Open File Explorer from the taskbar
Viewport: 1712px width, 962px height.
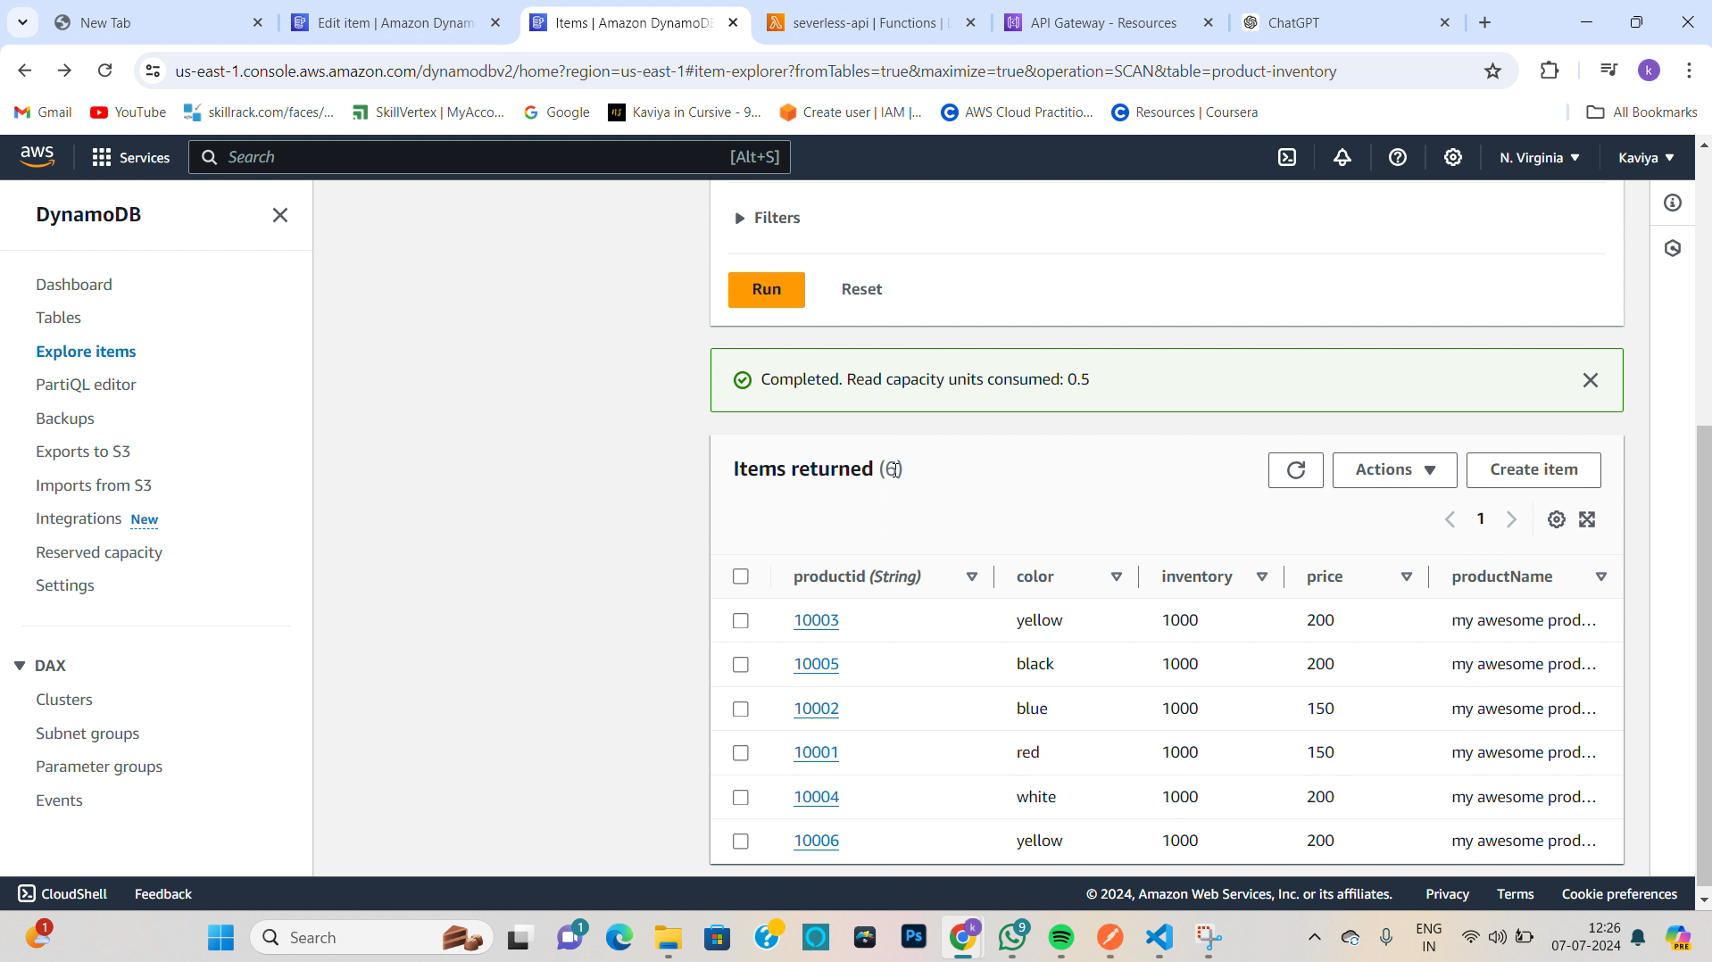[669, 937]
